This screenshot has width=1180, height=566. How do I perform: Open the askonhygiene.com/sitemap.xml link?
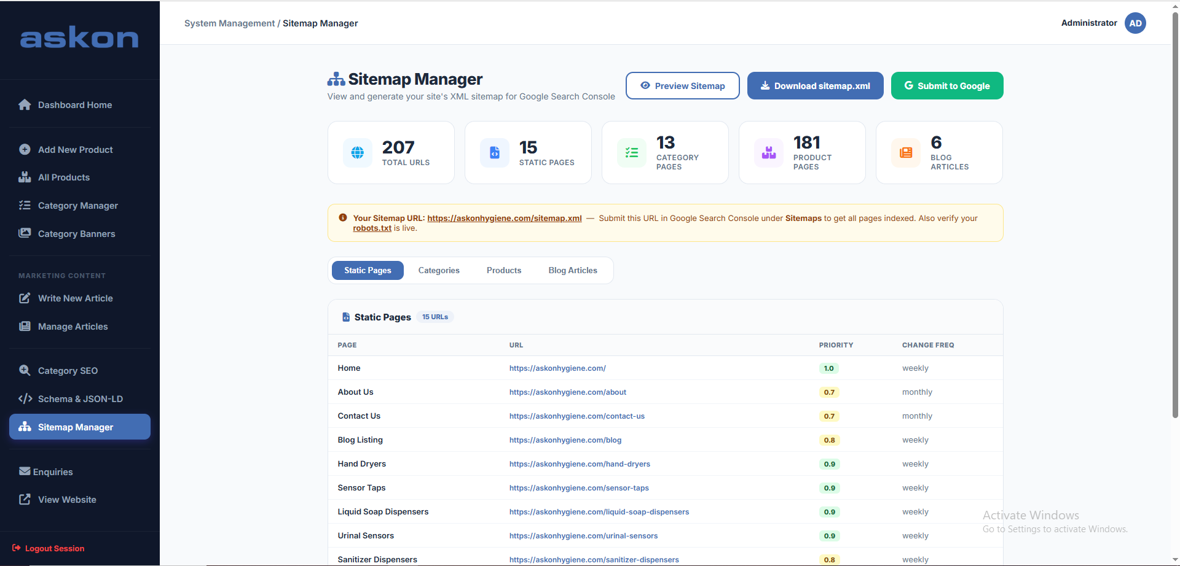point(505,218)
